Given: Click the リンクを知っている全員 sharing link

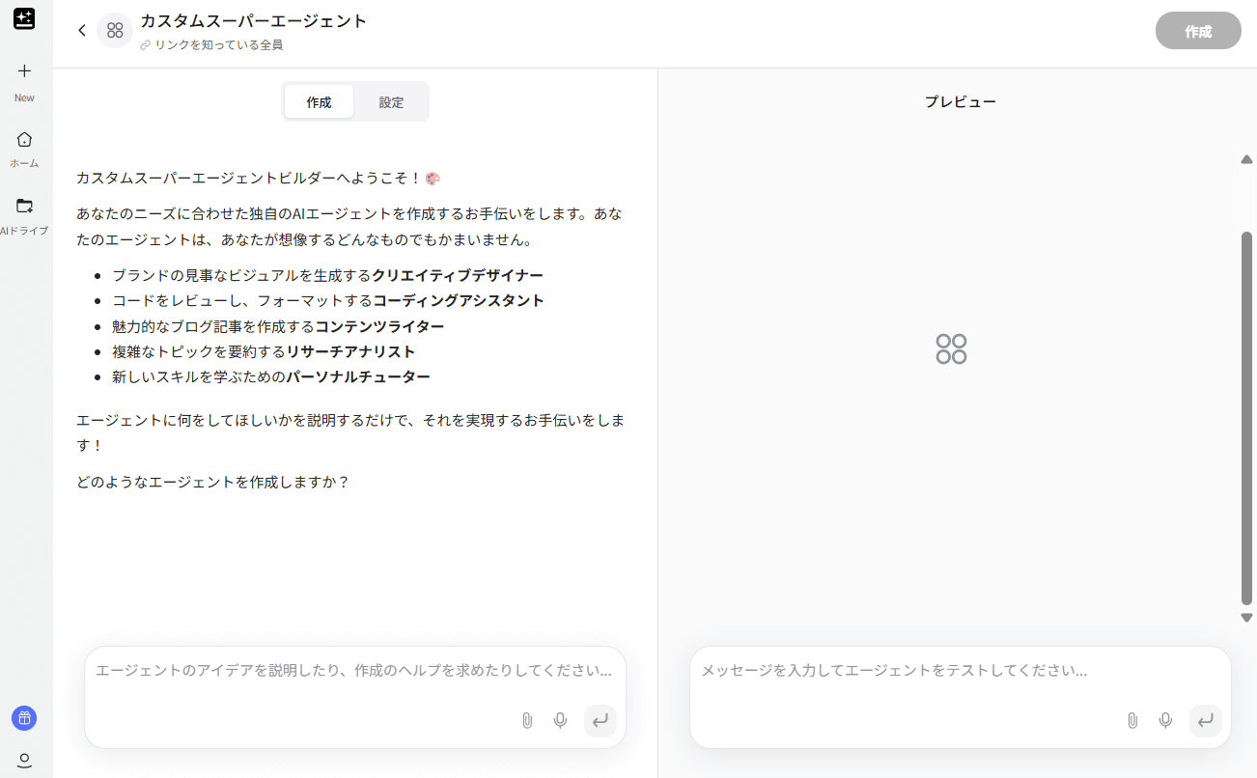Looking at the screenshot, I should (x=218, y=44).
